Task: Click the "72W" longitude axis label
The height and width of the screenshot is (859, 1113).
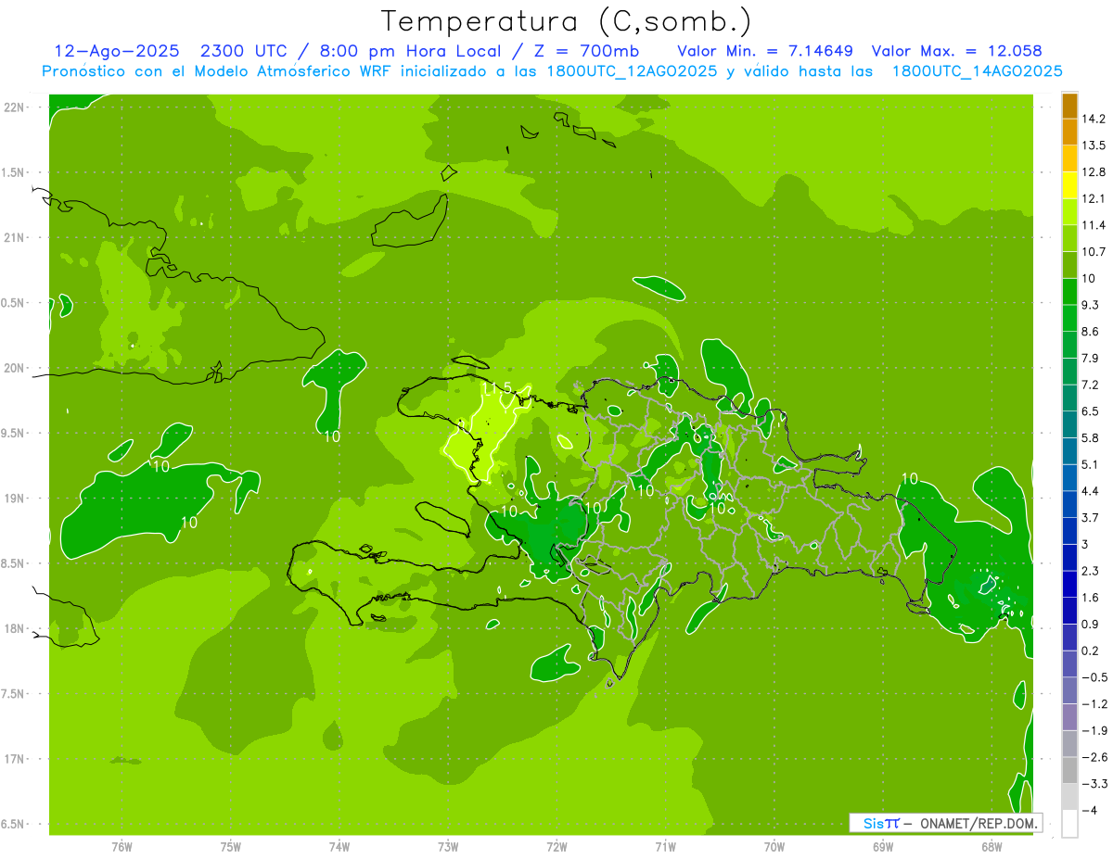Action: (x=556, y=847)
